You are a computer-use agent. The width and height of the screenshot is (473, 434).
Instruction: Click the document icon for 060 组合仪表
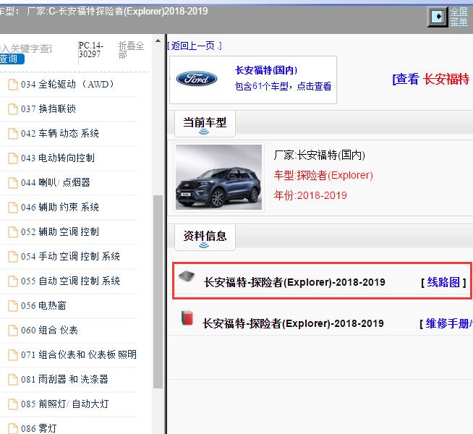coord(13,331)
